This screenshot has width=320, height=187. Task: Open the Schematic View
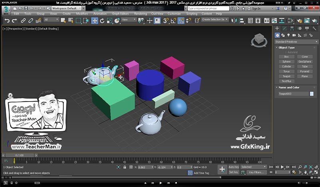pyautogui.click(x=282, y=21)
